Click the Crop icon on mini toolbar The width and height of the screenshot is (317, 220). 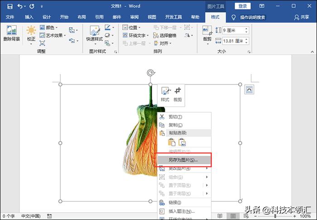pyautogui.click(x=178, y=94)
